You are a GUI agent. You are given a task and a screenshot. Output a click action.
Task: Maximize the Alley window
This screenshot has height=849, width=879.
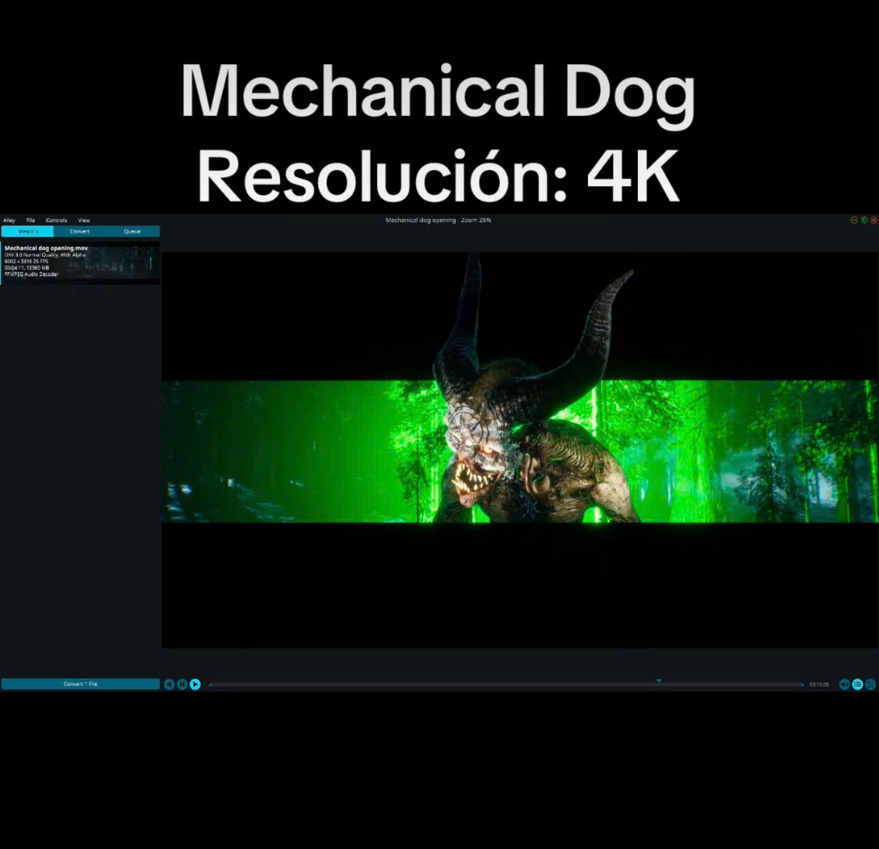(x=864, y=220)
